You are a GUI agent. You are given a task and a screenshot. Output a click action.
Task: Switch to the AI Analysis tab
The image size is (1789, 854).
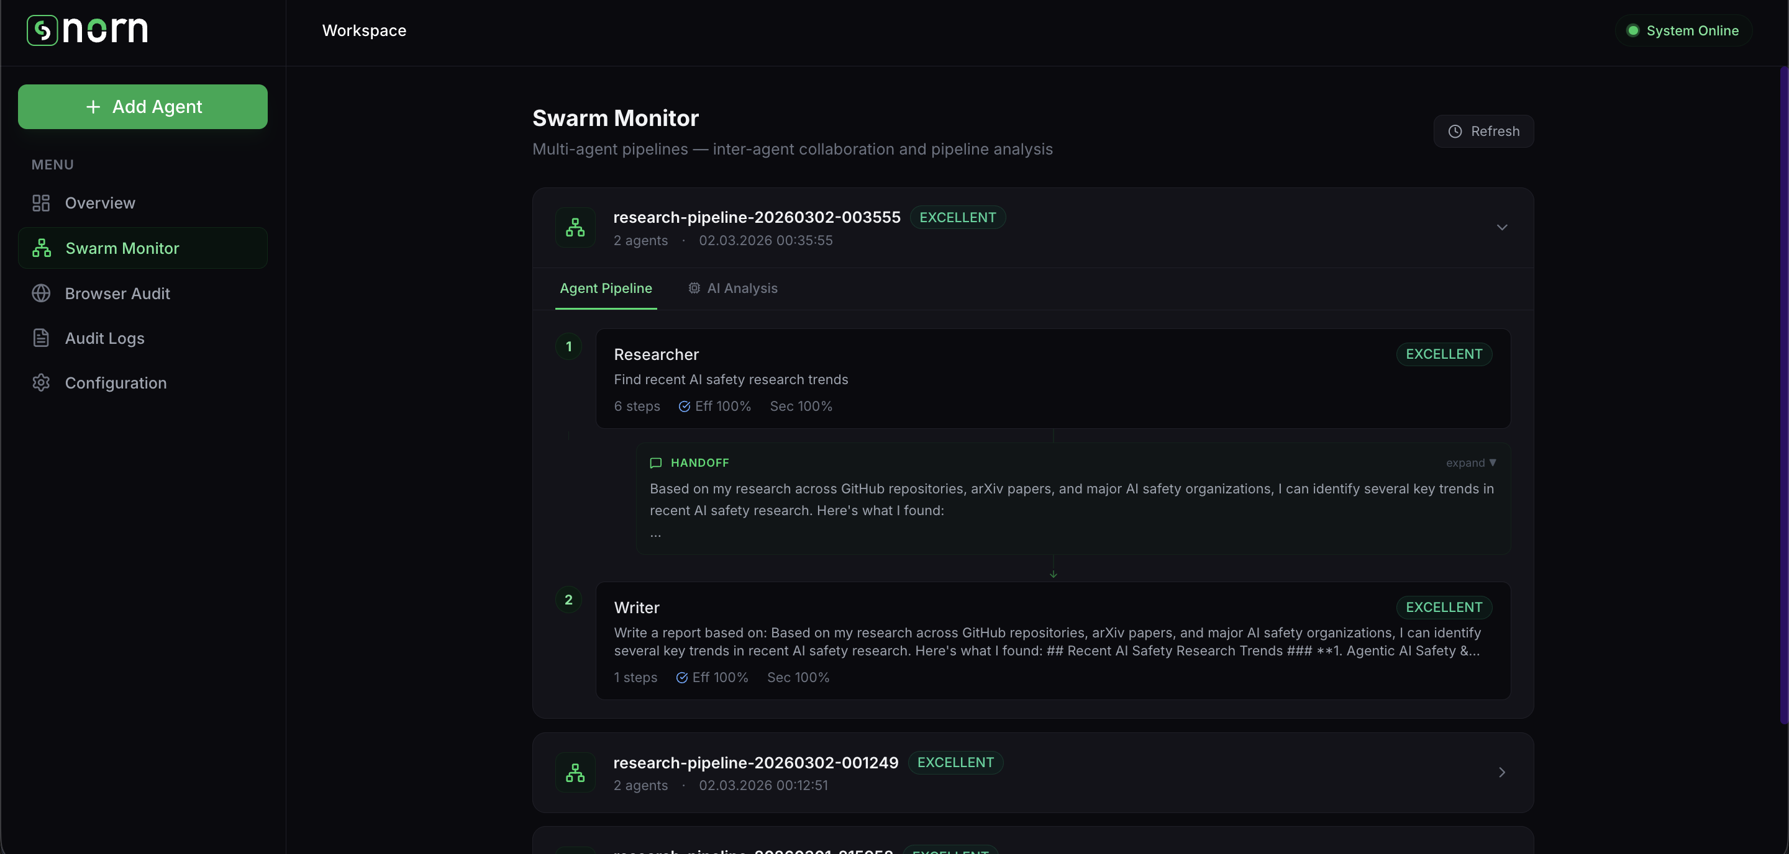click(734, 289)
